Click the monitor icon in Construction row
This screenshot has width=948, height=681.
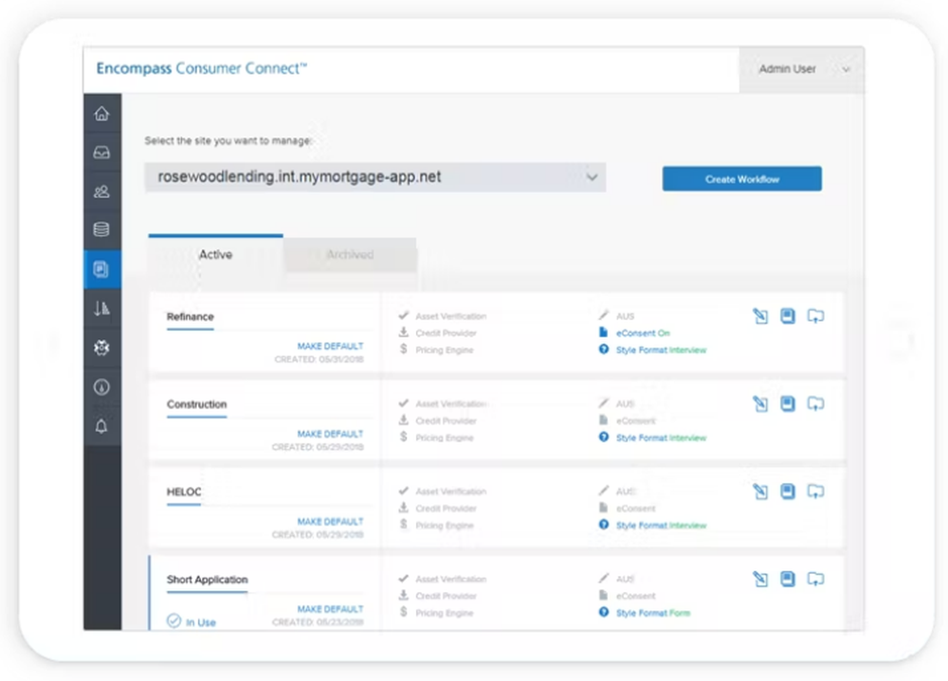click(x=815, y=403)
